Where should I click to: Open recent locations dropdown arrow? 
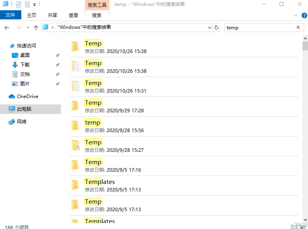click(28, 28)
